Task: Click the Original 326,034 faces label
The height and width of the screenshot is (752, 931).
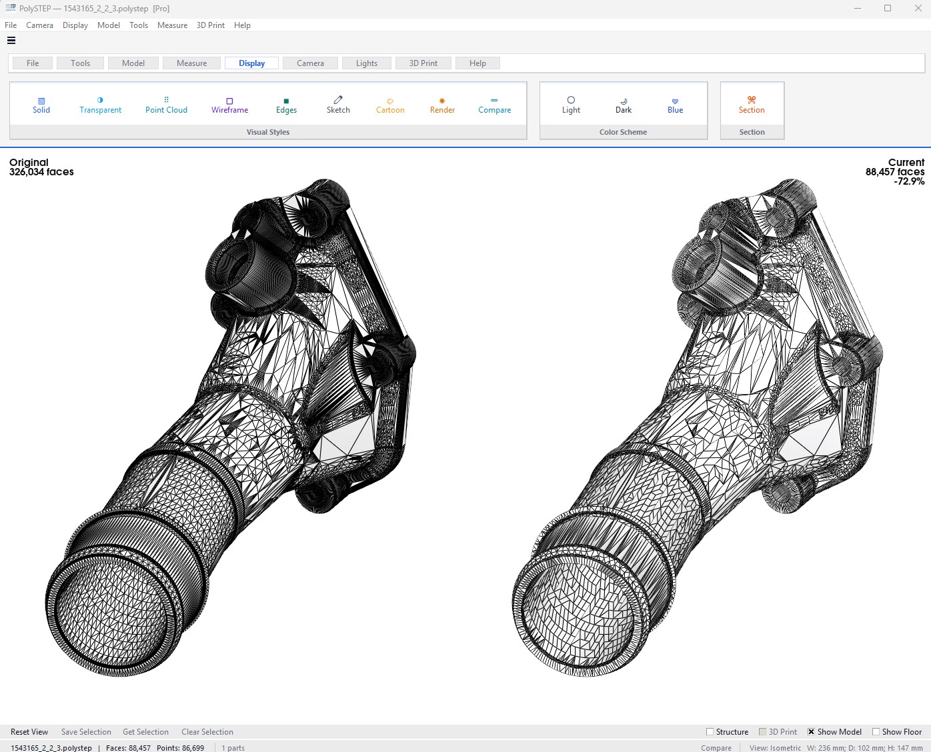Action: [x=41, y=167]
